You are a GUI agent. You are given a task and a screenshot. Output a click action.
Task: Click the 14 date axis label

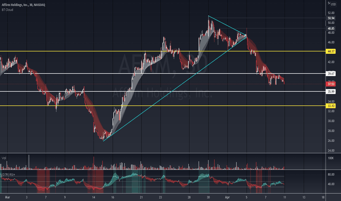point(94,197)
